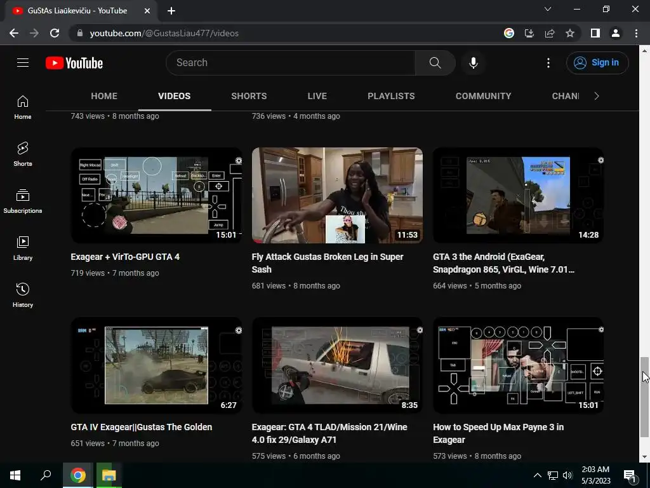Click the scrollbar up arrow
Viewport: 650px width, 488px height.
coord(644,51)
